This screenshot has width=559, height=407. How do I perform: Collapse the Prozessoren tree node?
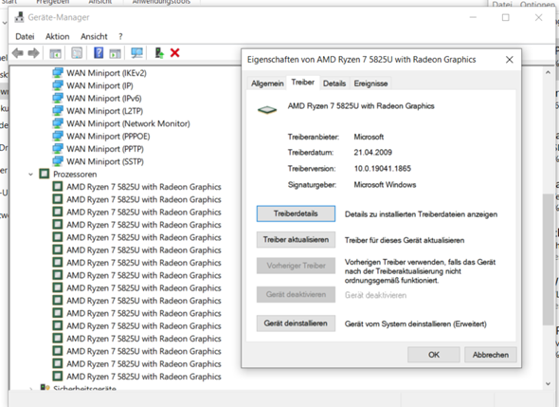30,175
